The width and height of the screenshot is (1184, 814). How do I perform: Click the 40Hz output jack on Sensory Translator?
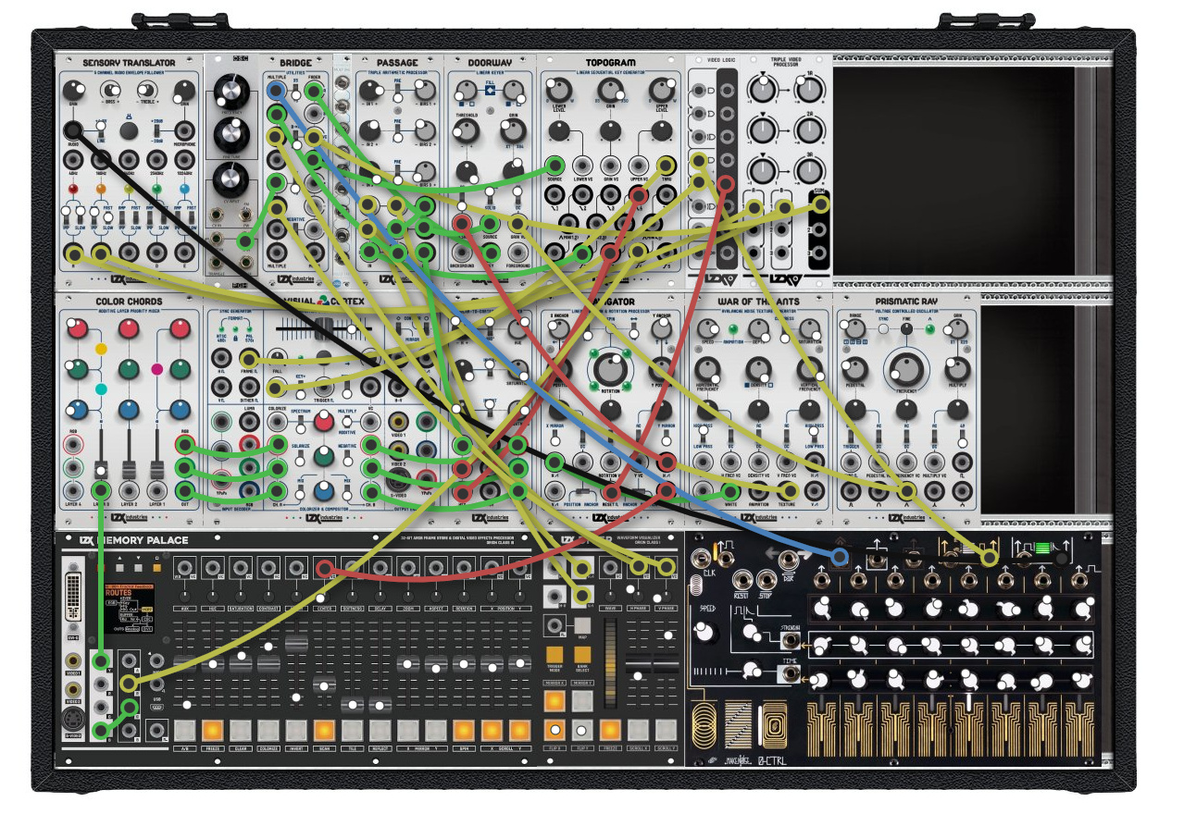pyautogui.click(x=72, y=158)
